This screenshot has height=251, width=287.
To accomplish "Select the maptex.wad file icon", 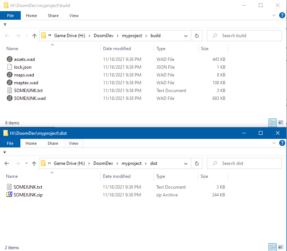I will (x=10, y=82).
